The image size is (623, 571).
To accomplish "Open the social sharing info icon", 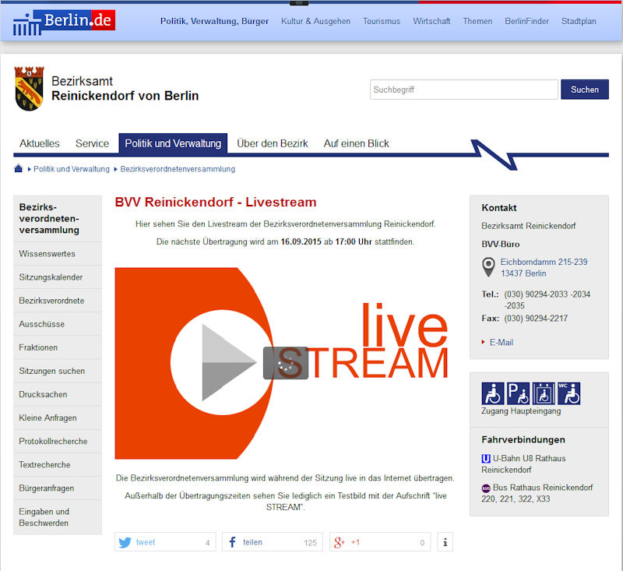I will pyautogui.click(x=445, y=542).
